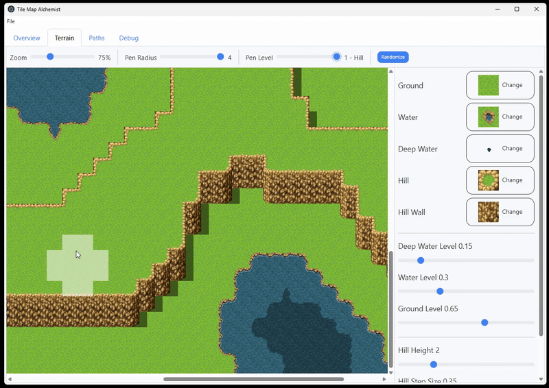
Task: Click the '1 - Hill' pen level value
Action: tap(353, 58)
